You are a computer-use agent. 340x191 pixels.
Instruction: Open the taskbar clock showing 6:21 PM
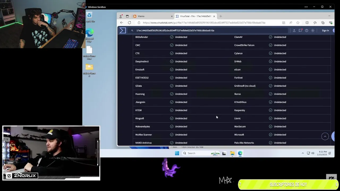click(x=322, y=153)
